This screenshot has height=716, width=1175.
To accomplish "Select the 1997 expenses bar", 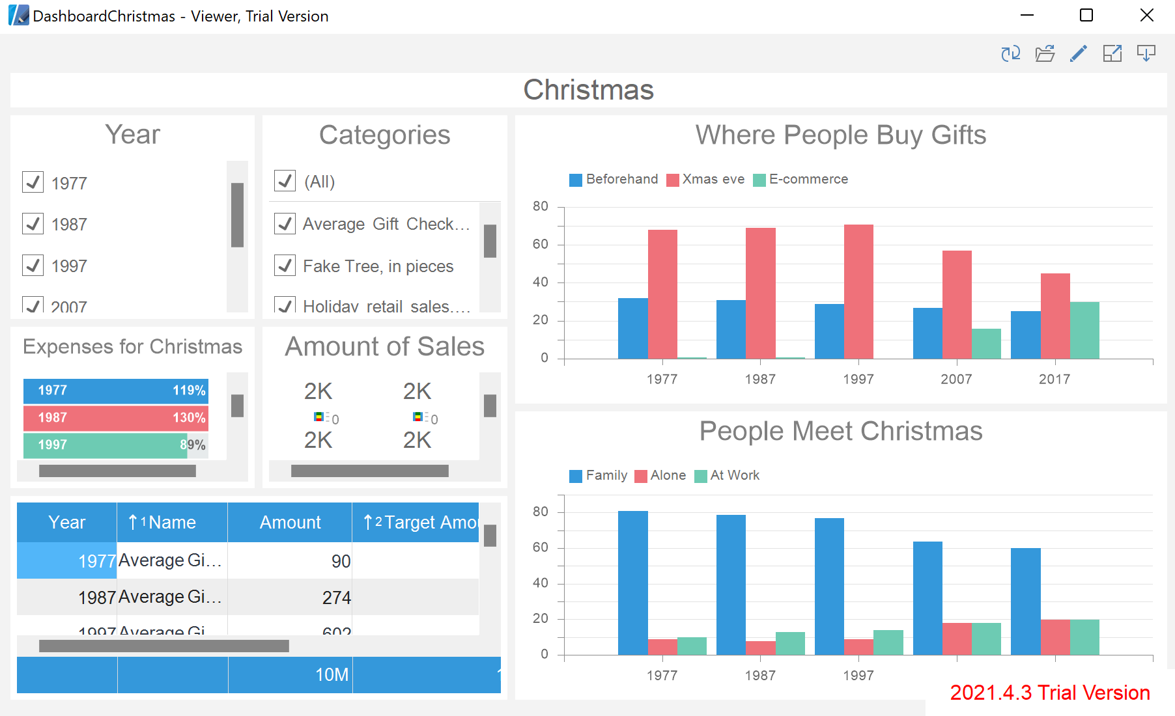I will tap(106, 445).
